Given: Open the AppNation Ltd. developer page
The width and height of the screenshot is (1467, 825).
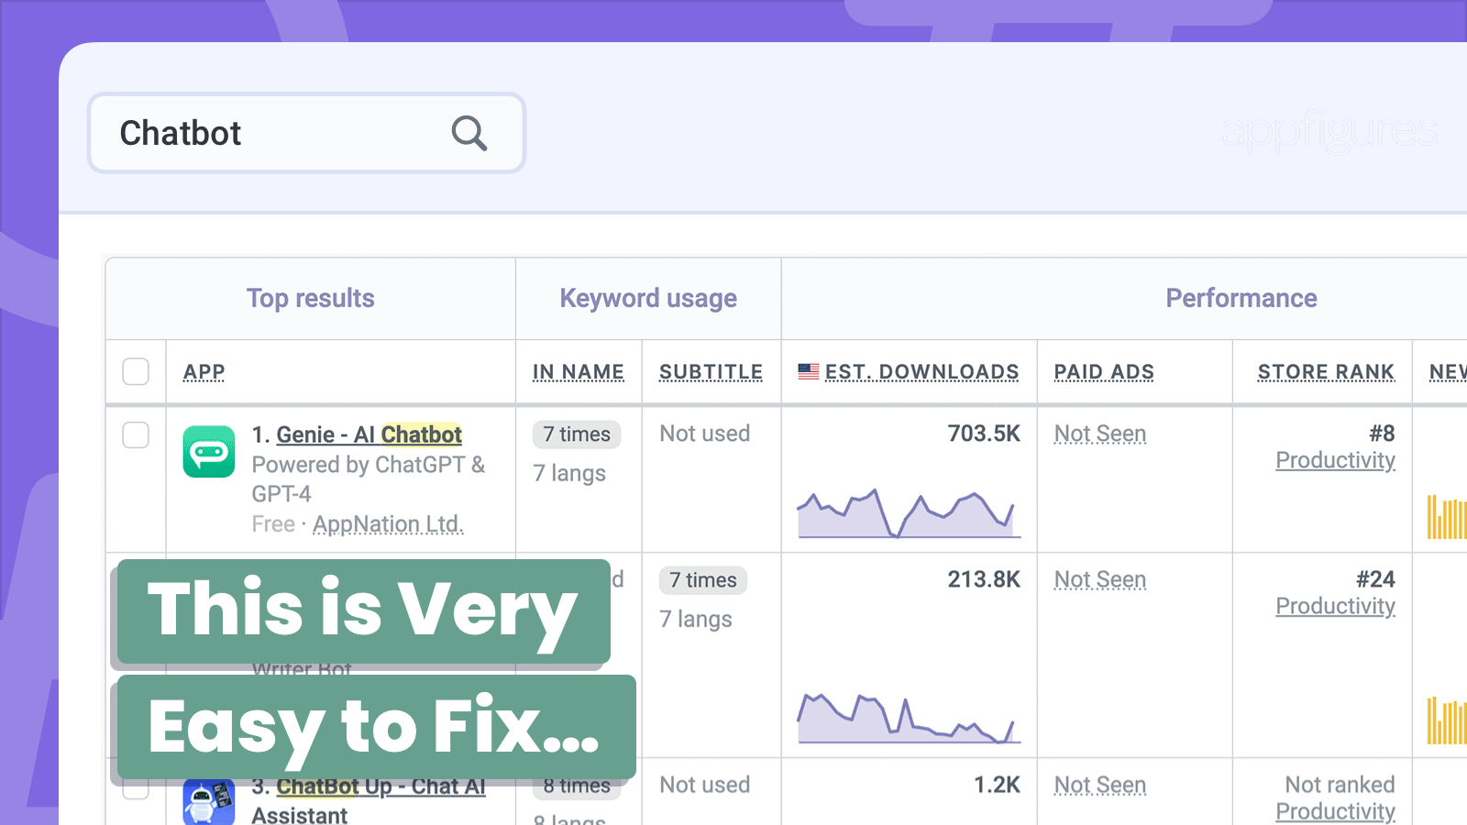Looking at the screenshot, I should (388, 523).
